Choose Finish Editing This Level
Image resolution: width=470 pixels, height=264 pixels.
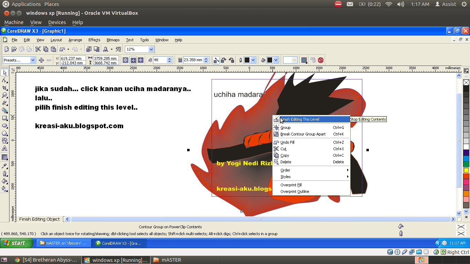tap(311, 119)
